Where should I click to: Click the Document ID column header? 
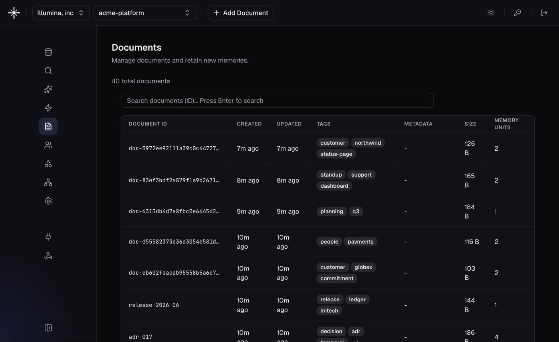click(x=148, y=124)
